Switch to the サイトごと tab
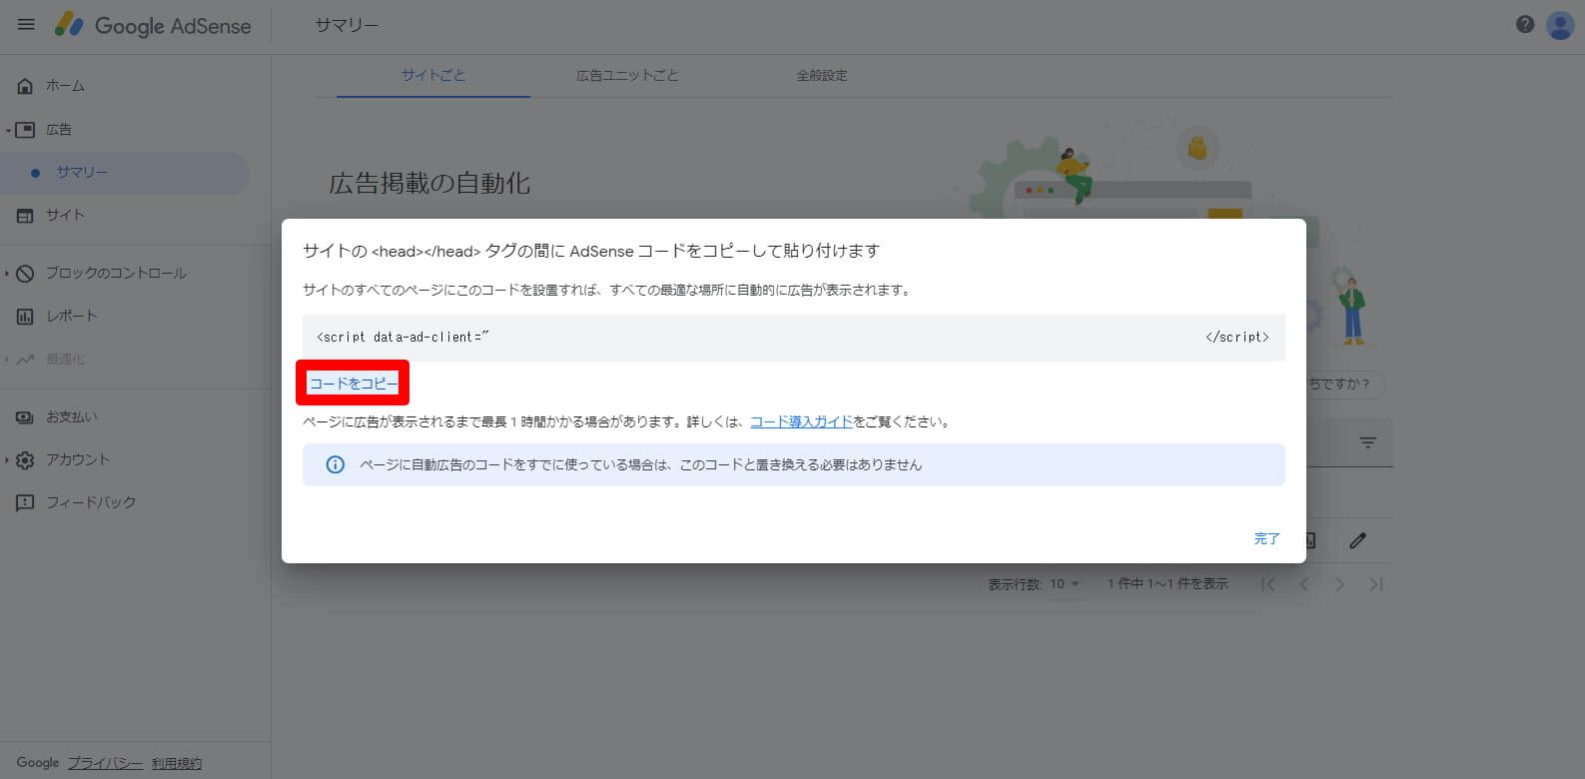Viewport: 1585px width, 779px height. pos(433,75)
